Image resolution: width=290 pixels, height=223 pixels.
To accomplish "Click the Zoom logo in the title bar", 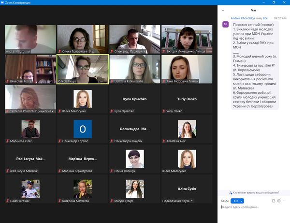I will tap(4, 3).
